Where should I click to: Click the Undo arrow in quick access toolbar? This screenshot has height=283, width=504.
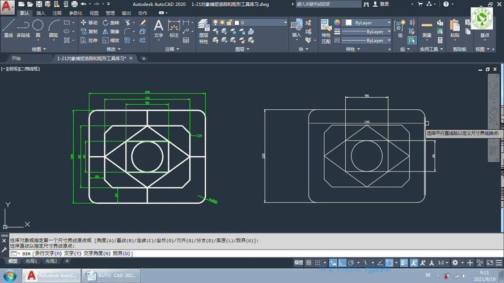coord(83,4)
